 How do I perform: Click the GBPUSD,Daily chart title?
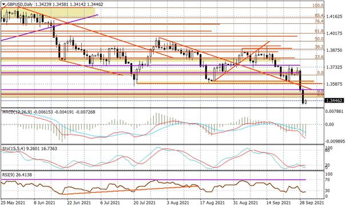(21, 5)
